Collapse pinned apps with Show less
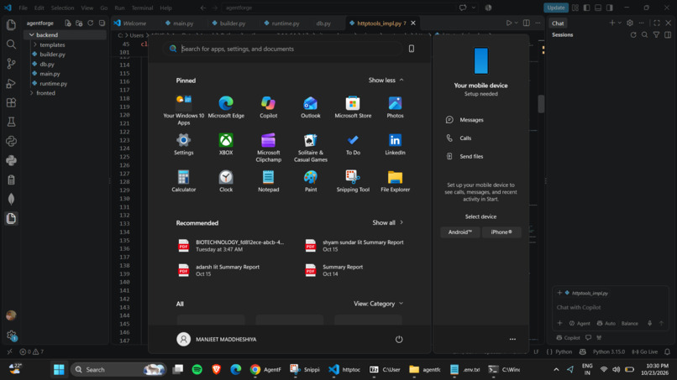 click(386, 81)
